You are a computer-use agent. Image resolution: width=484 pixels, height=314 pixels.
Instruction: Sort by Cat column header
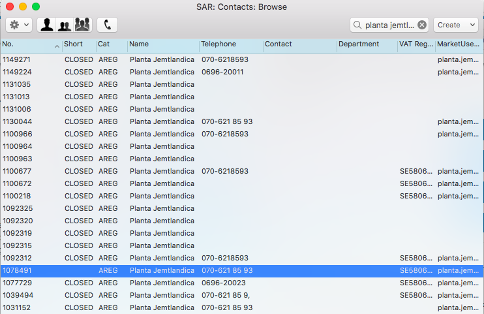(104, 44)
